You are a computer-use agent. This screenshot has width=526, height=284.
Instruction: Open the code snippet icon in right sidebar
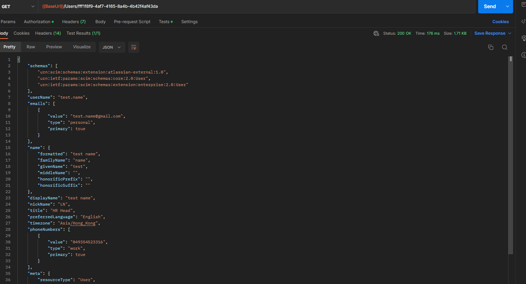(x=523, y=22)
